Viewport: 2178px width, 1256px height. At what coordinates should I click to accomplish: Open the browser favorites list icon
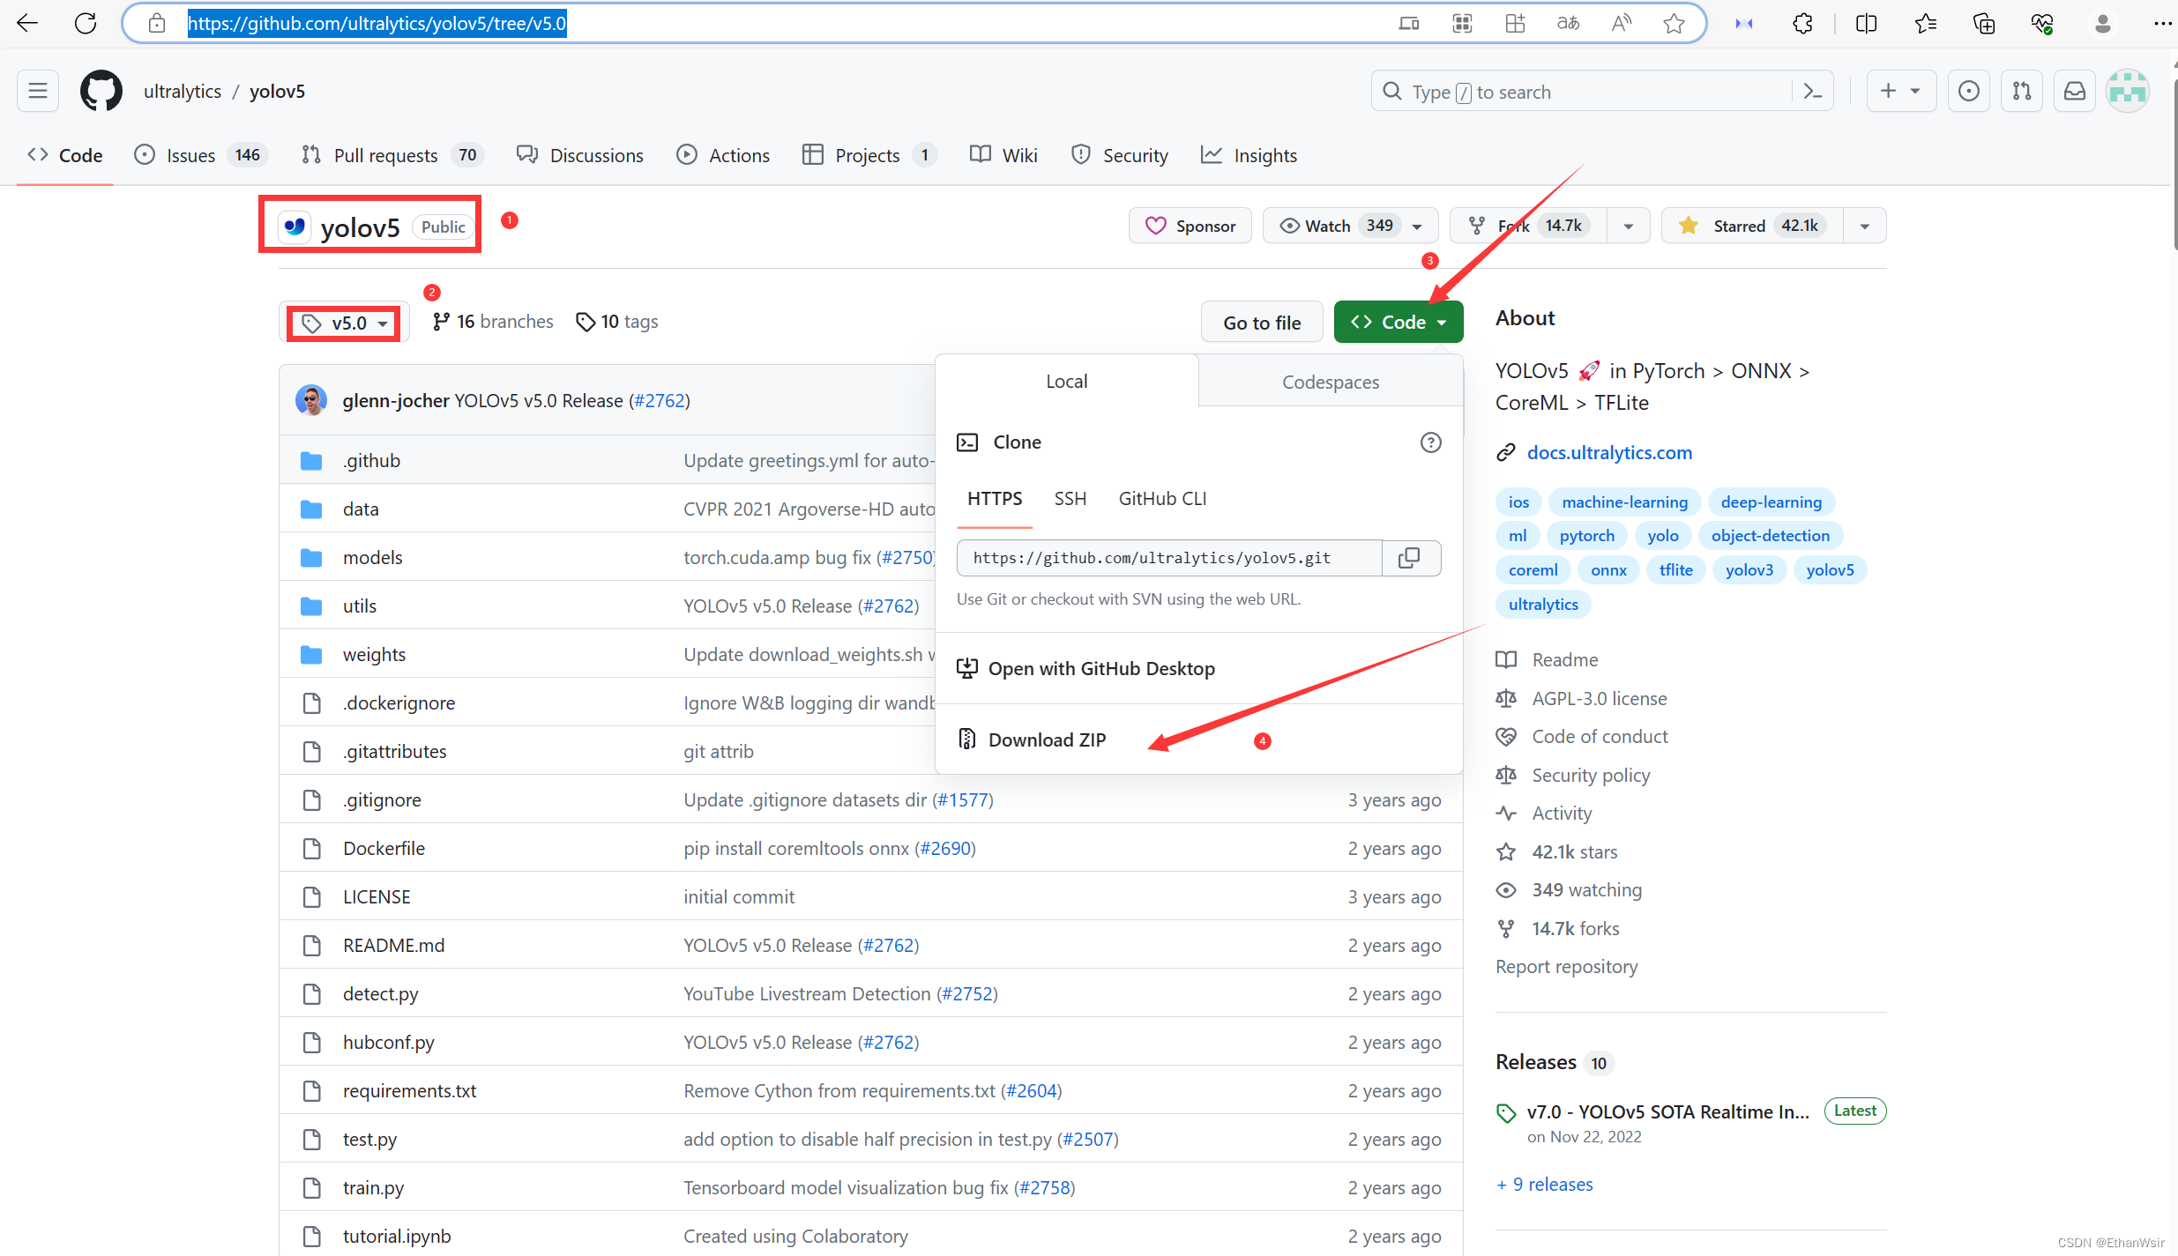[1926, 23]
